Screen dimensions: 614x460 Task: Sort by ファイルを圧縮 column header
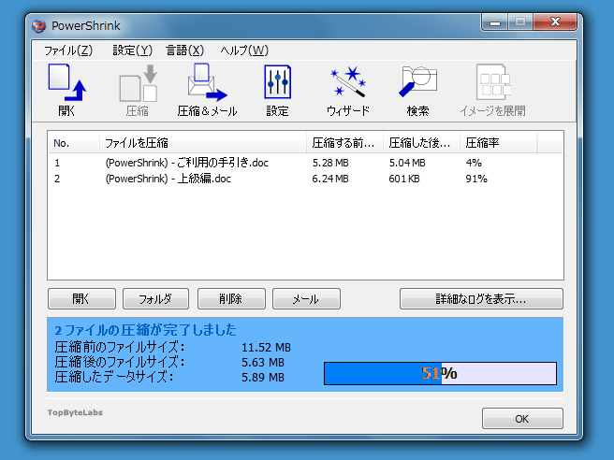click(203, 143)
